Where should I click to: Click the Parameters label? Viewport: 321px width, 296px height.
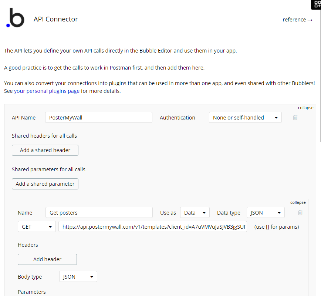(x=32, y=292)
